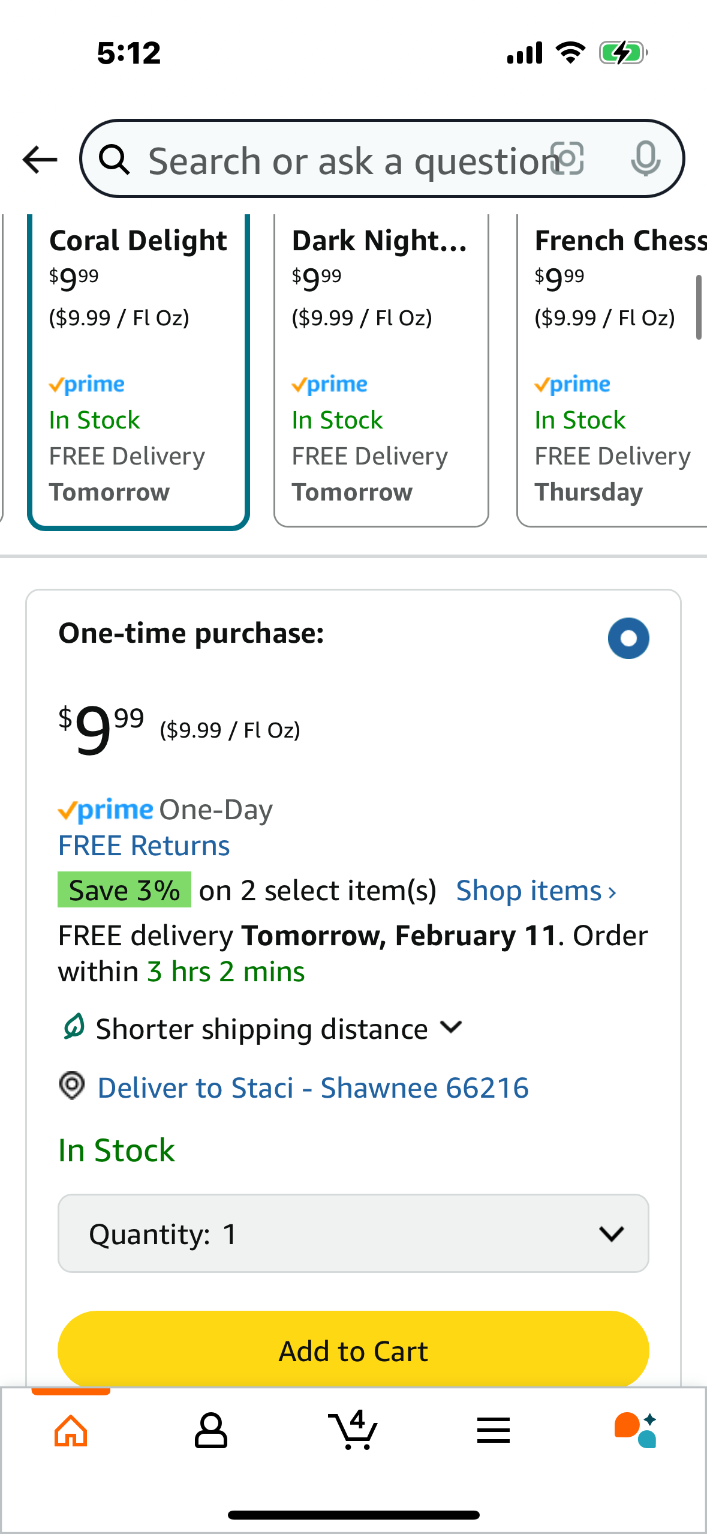
Task: Select the Coral Delight variant card
Action: [139, 371]
